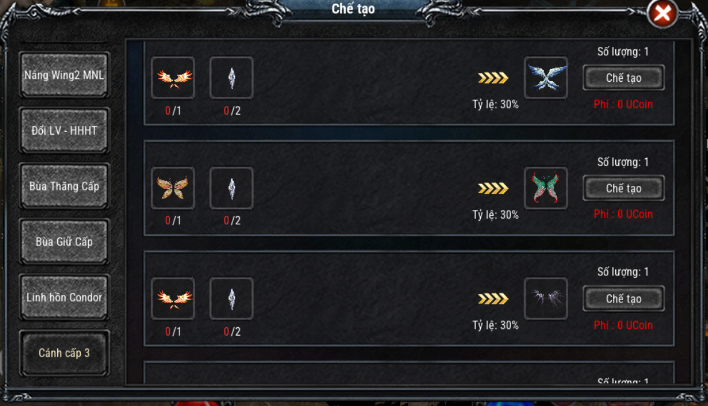This screenshot has width=708, height=406.
Task: Click the crystal gem in first recipe
Action: click(x=231, y=78)
